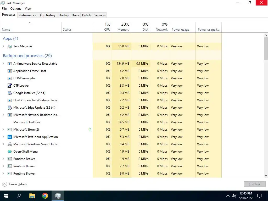The image size is (268, 201).
Task: Switch to the Users tab
Action: pyautogui.click(x=75, y=15)
